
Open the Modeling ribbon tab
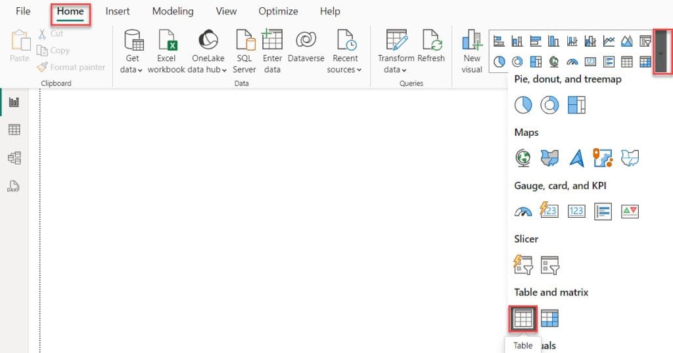pos(173,11)
